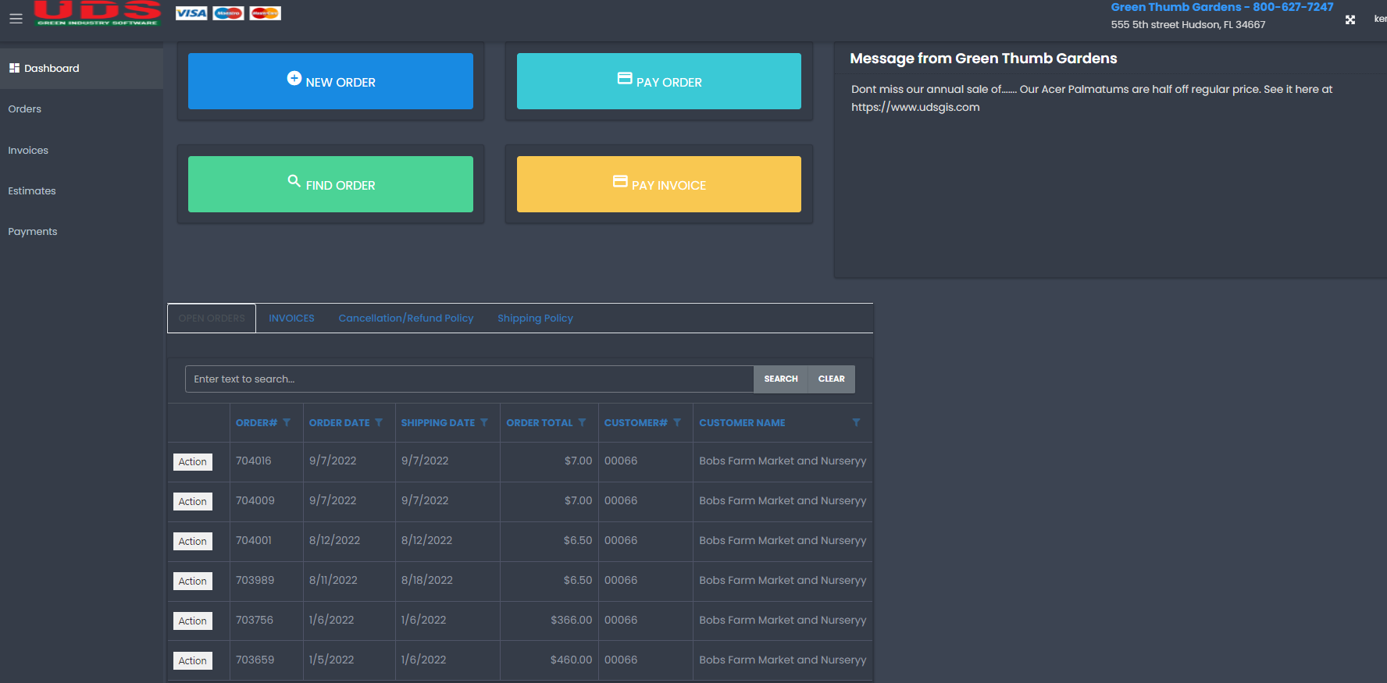Sort by the ORDER DATE column header
Viewport: 1387px width, 683px height.
(339, 423)
